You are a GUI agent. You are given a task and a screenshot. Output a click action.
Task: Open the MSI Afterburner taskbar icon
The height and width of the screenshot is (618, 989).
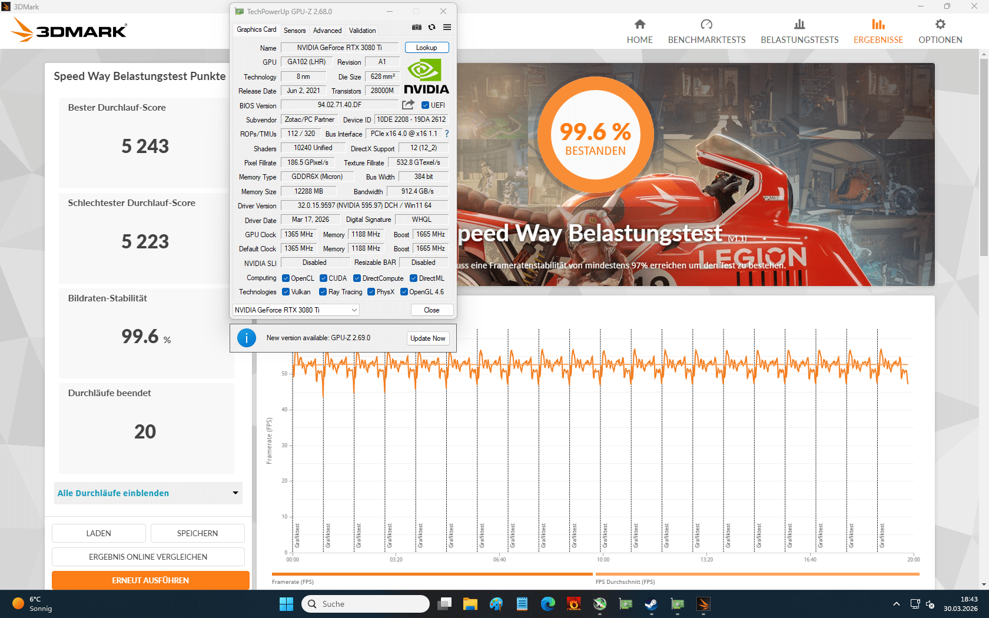pos(600,604)
